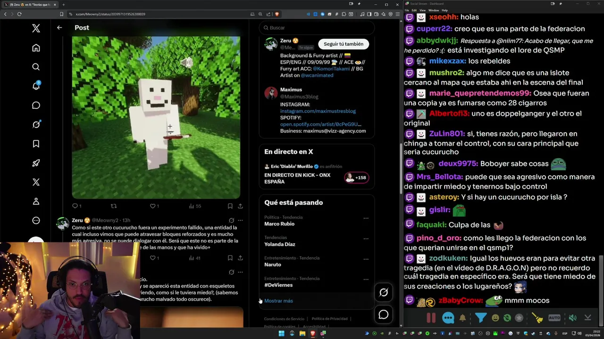
Task: Share the Minecraft video post
Action: point(240,206)
